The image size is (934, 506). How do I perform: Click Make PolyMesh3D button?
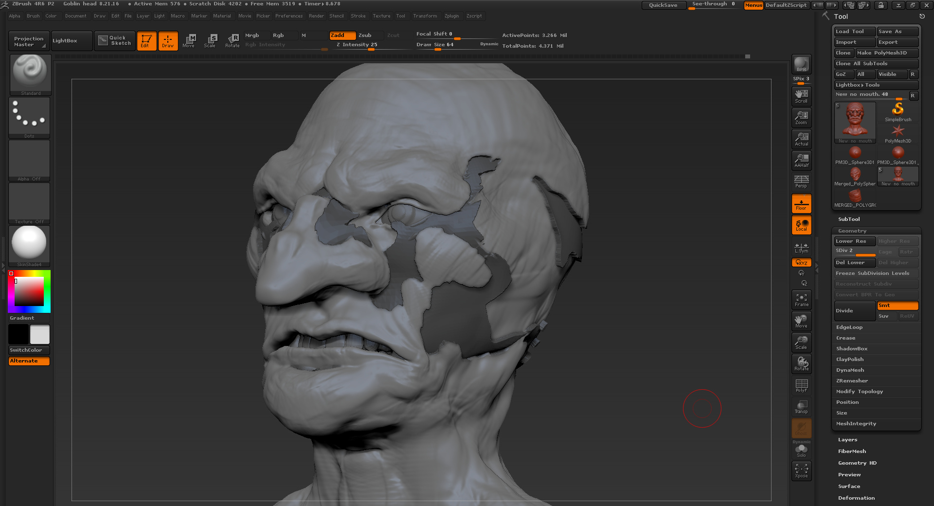[x=887, y=53]
